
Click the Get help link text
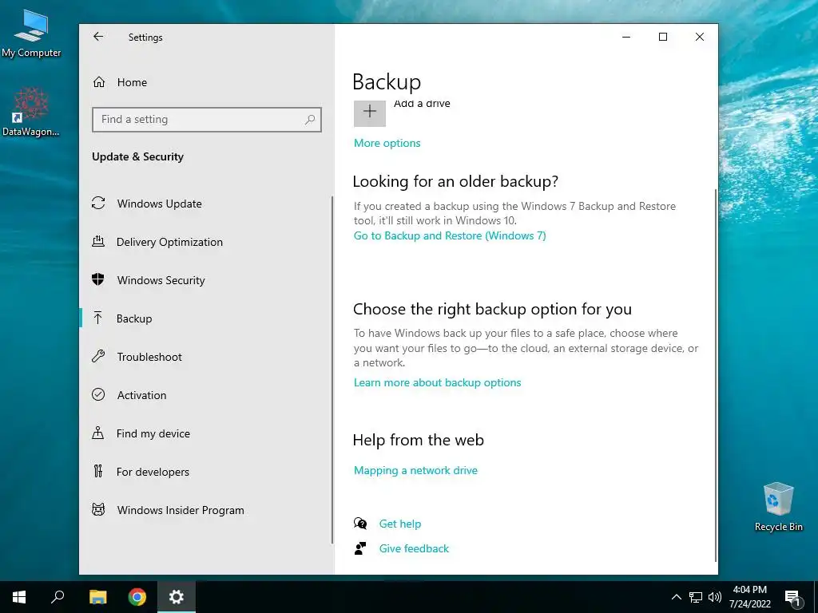(400, 524)
